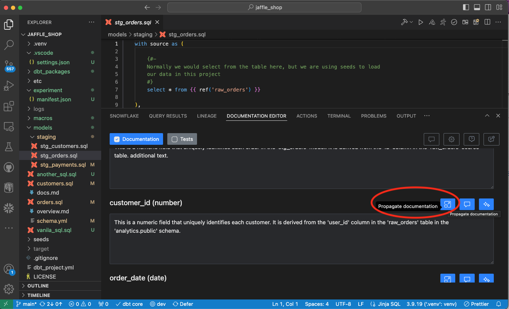The height and width of the screenshot is (309, 509).
Task: Click Prettier in the status bar
Action: pyautogui.click(x=476, y=304)
